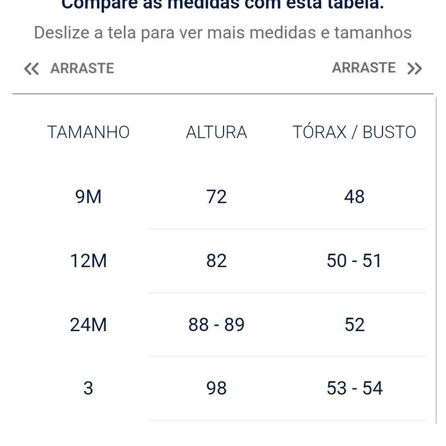Click height value 72
The height and width of the screenshot is (446, 446).
tap(216, 197)
